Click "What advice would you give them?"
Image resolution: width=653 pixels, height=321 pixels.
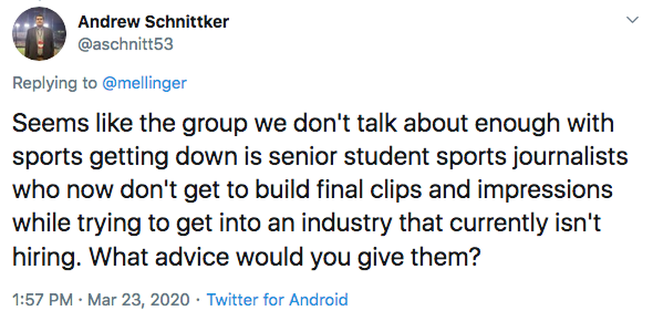click(x=284, y=256)
